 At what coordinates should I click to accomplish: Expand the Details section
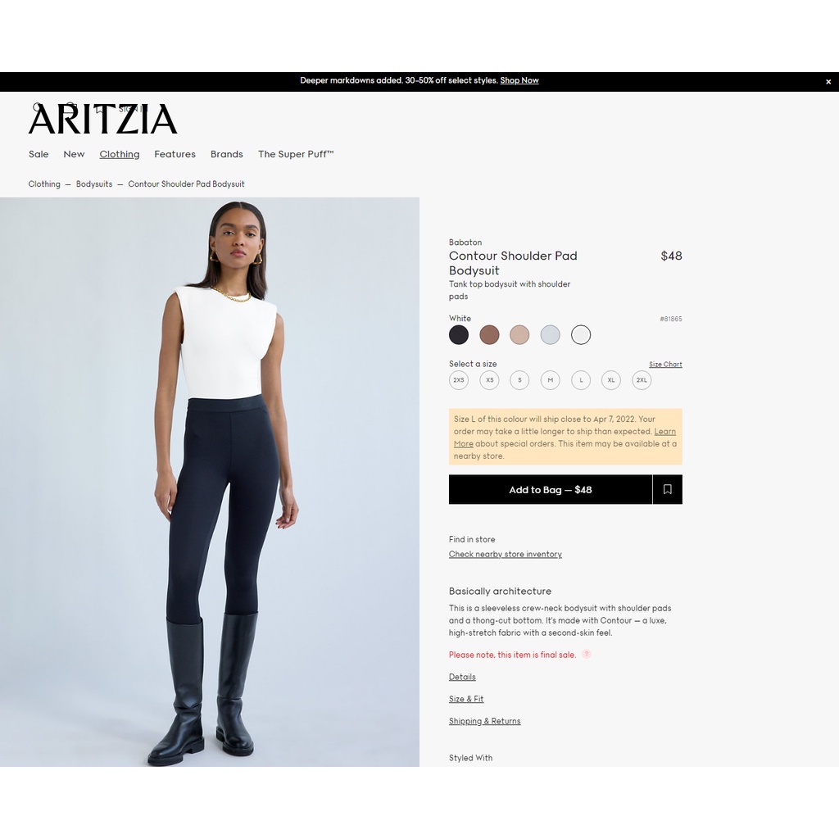462,677
